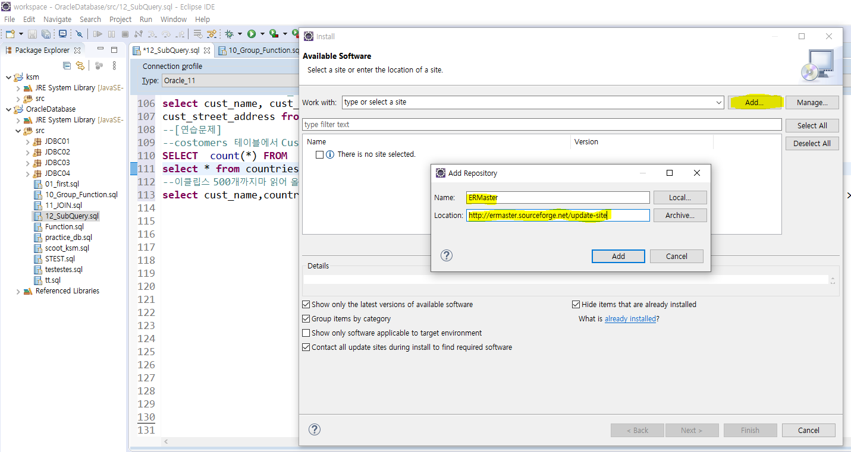Click the Suspend debug icon

click(x=111, y=34)
